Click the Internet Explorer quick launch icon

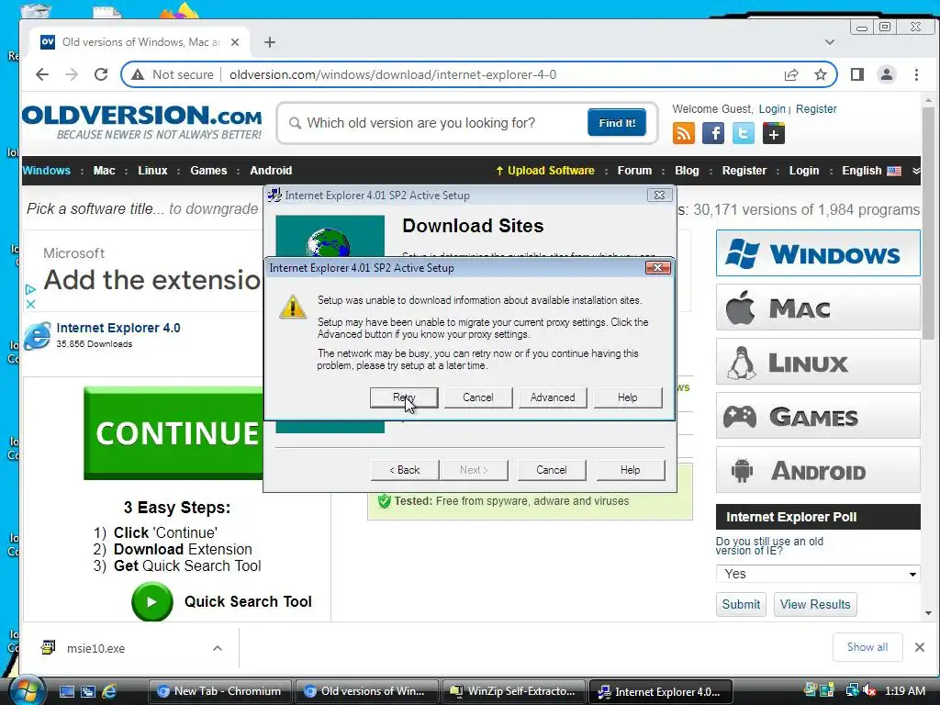point(109,691)
